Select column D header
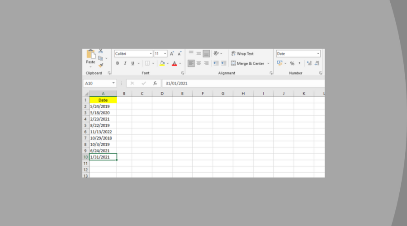The image size is (407, 226). click(162, 94)
